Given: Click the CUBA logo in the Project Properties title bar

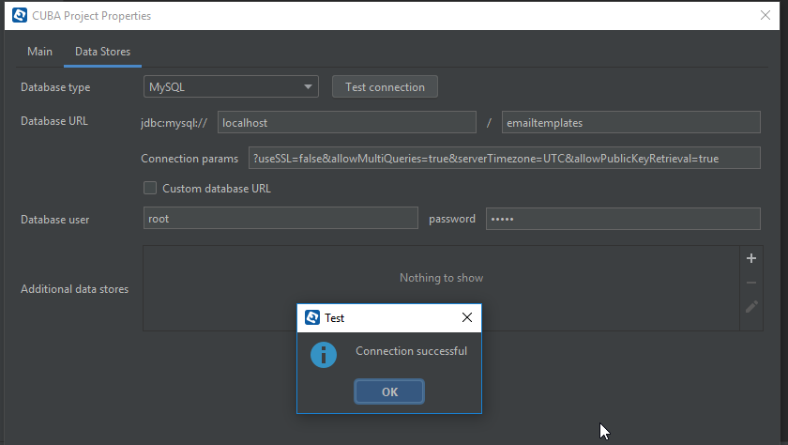Looking at the screenshot, I should [x=19, y=16].
